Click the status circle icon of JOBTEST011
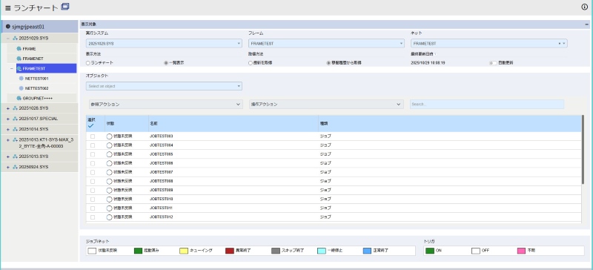This screenshot has width=593, height=270. tap(109, 208)
